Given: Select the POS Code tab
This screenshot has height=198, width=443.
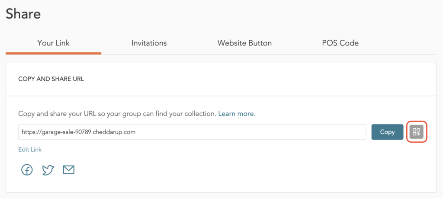Looking at the screenshot, I should click(340, 43).
